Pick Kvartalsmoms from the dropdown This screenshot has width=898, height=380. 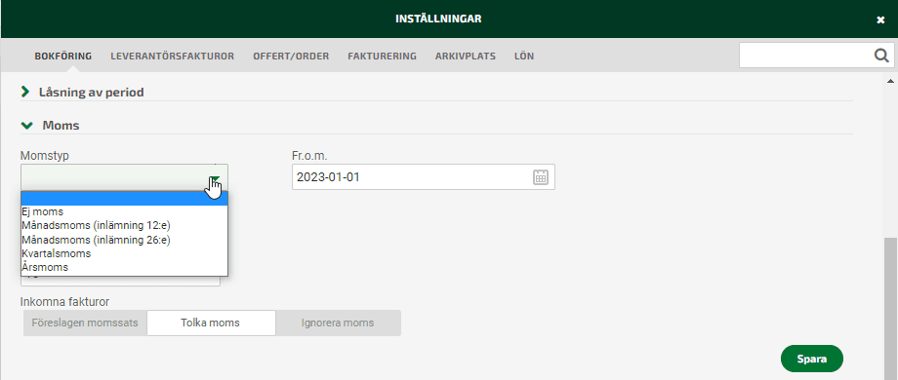[124, 253]
